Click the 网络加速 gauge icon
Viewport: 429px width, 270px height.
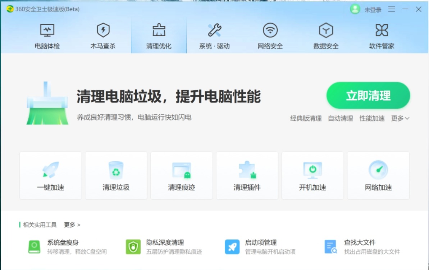[x=378, y=170]
